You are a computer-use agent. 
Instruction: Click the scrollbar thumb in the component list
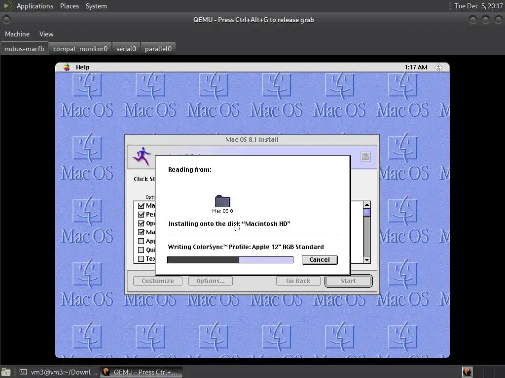pyautogui.click(x=367, y=213)
